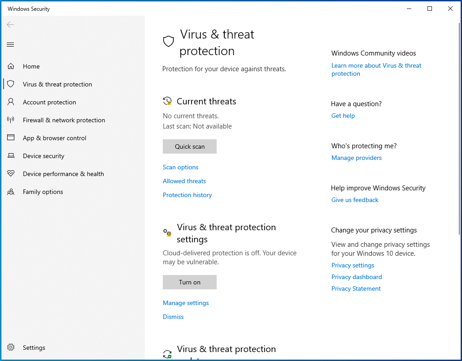Collapse the navigation with the hamburger menu
Viewport: 462px width, 361px height.
pyautogui.click(x=10, y=44)
